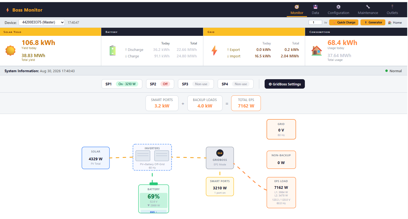Expand the BMS details in Battery node
408x219 pixels.
click(153, 212)
